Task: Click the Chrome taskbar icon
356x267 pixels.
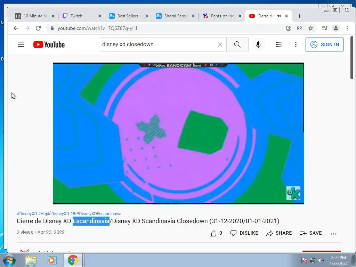Action: [73, 260]
